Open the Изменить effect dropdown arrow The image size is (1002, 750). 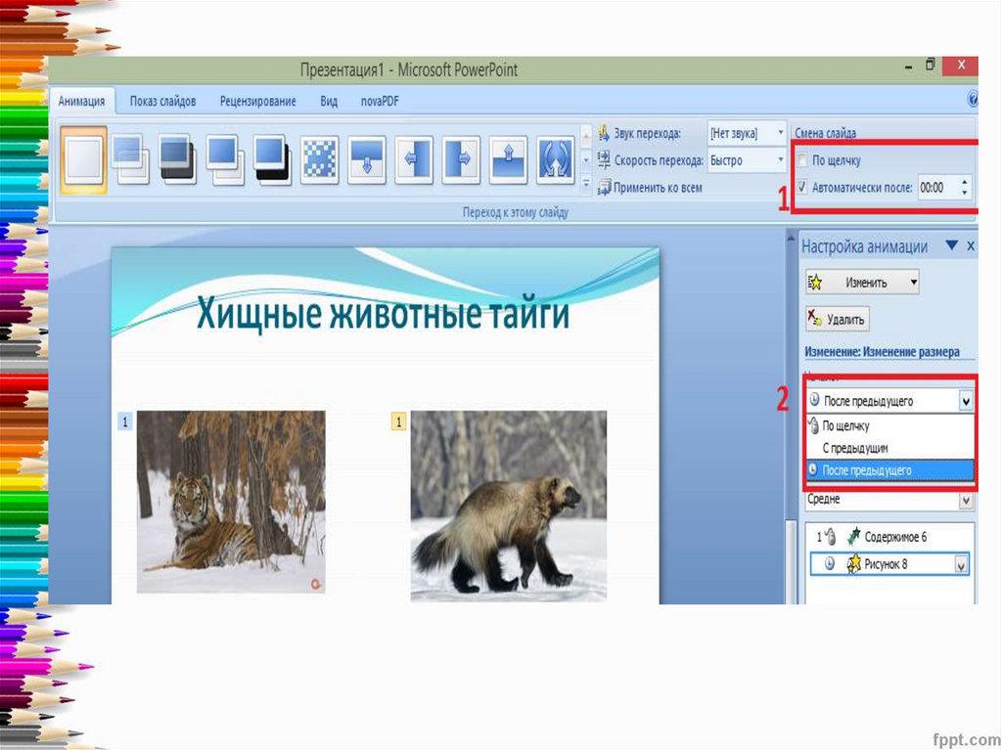point(914,283)
